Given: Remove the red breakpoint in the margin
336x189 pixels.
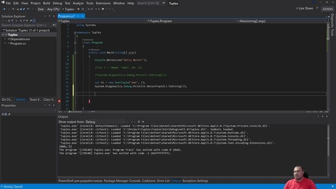Looking at the screenshot, I should tap(59, 101).
